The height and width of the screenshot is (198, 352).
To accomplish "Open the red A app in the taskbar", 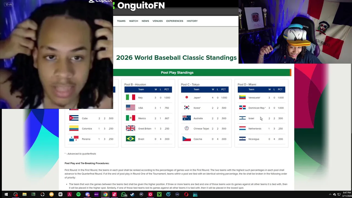I will point(69,194).
